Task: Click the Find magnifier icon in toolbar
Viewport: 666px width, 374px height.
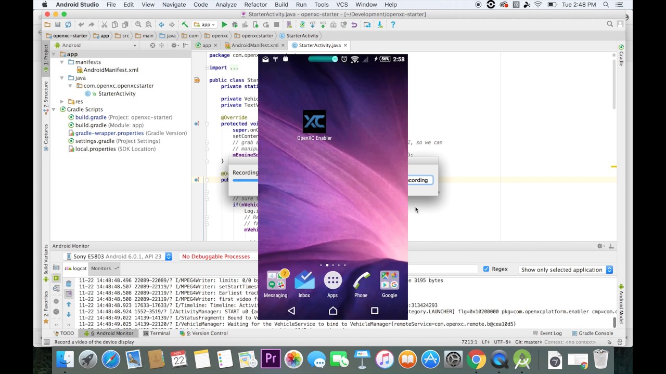Action: pyautogui.click(x=138, y=24)
